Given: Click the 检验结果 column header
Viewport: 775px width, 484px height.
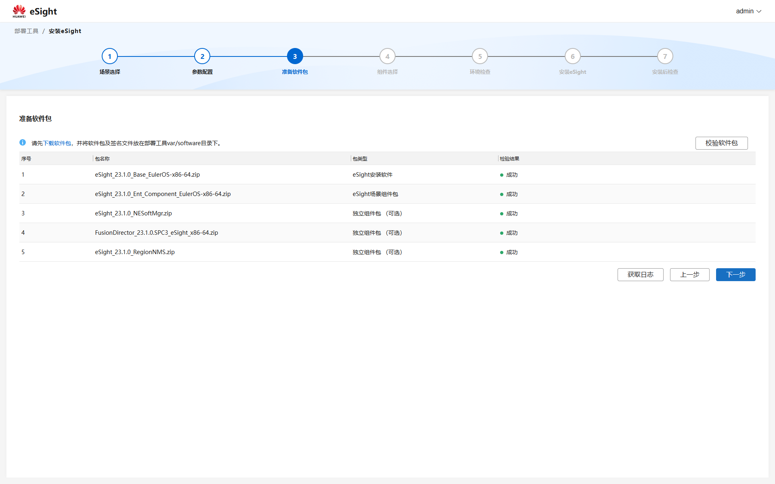Looking at the screenshot, I should 509,159.
